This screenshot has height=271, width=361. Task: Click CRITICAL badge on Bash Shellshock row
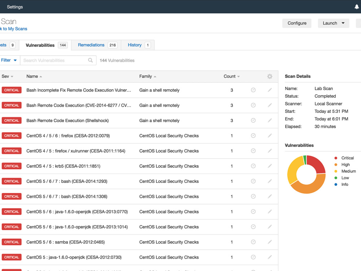[x=12, y=121]
